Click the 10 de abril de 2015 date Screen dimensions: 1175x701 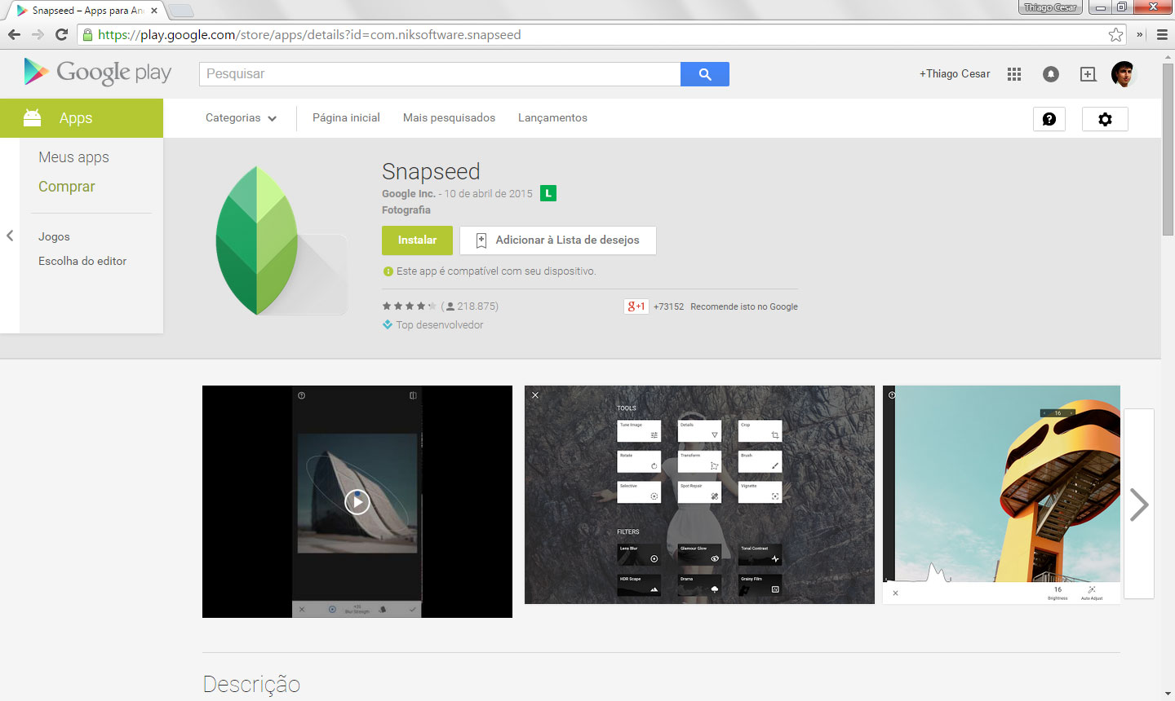(488, 194)
